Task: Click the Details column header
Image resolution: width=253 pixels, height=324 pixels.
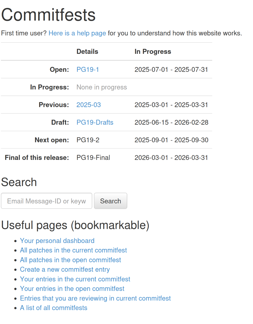Action: point(87,52)
